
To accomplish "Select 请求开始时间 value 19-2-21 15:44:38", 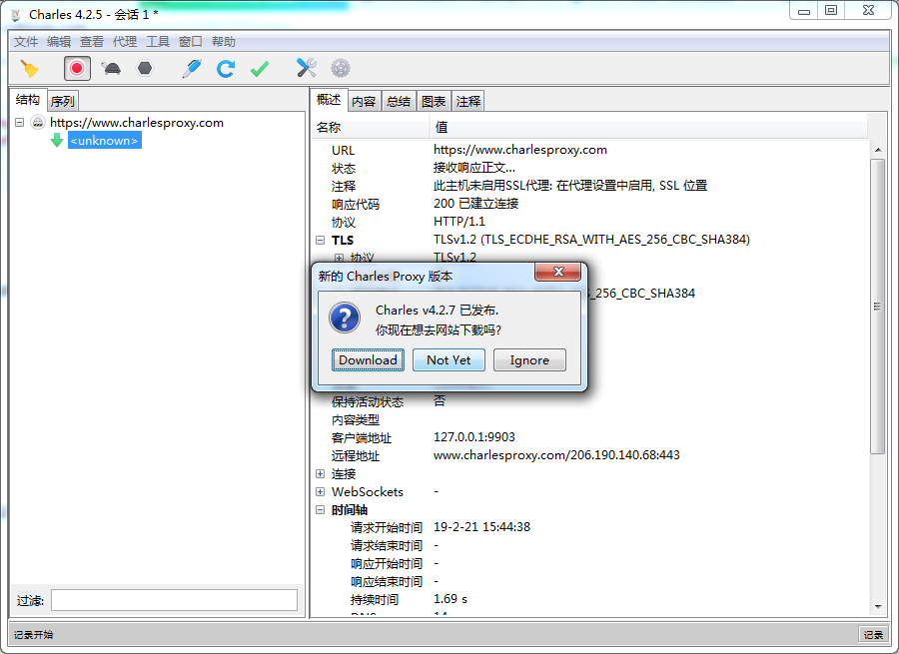I will (x=481, y=527).
